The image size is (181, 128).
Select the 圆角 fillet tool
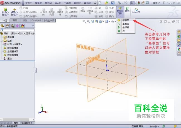[83, 9]
